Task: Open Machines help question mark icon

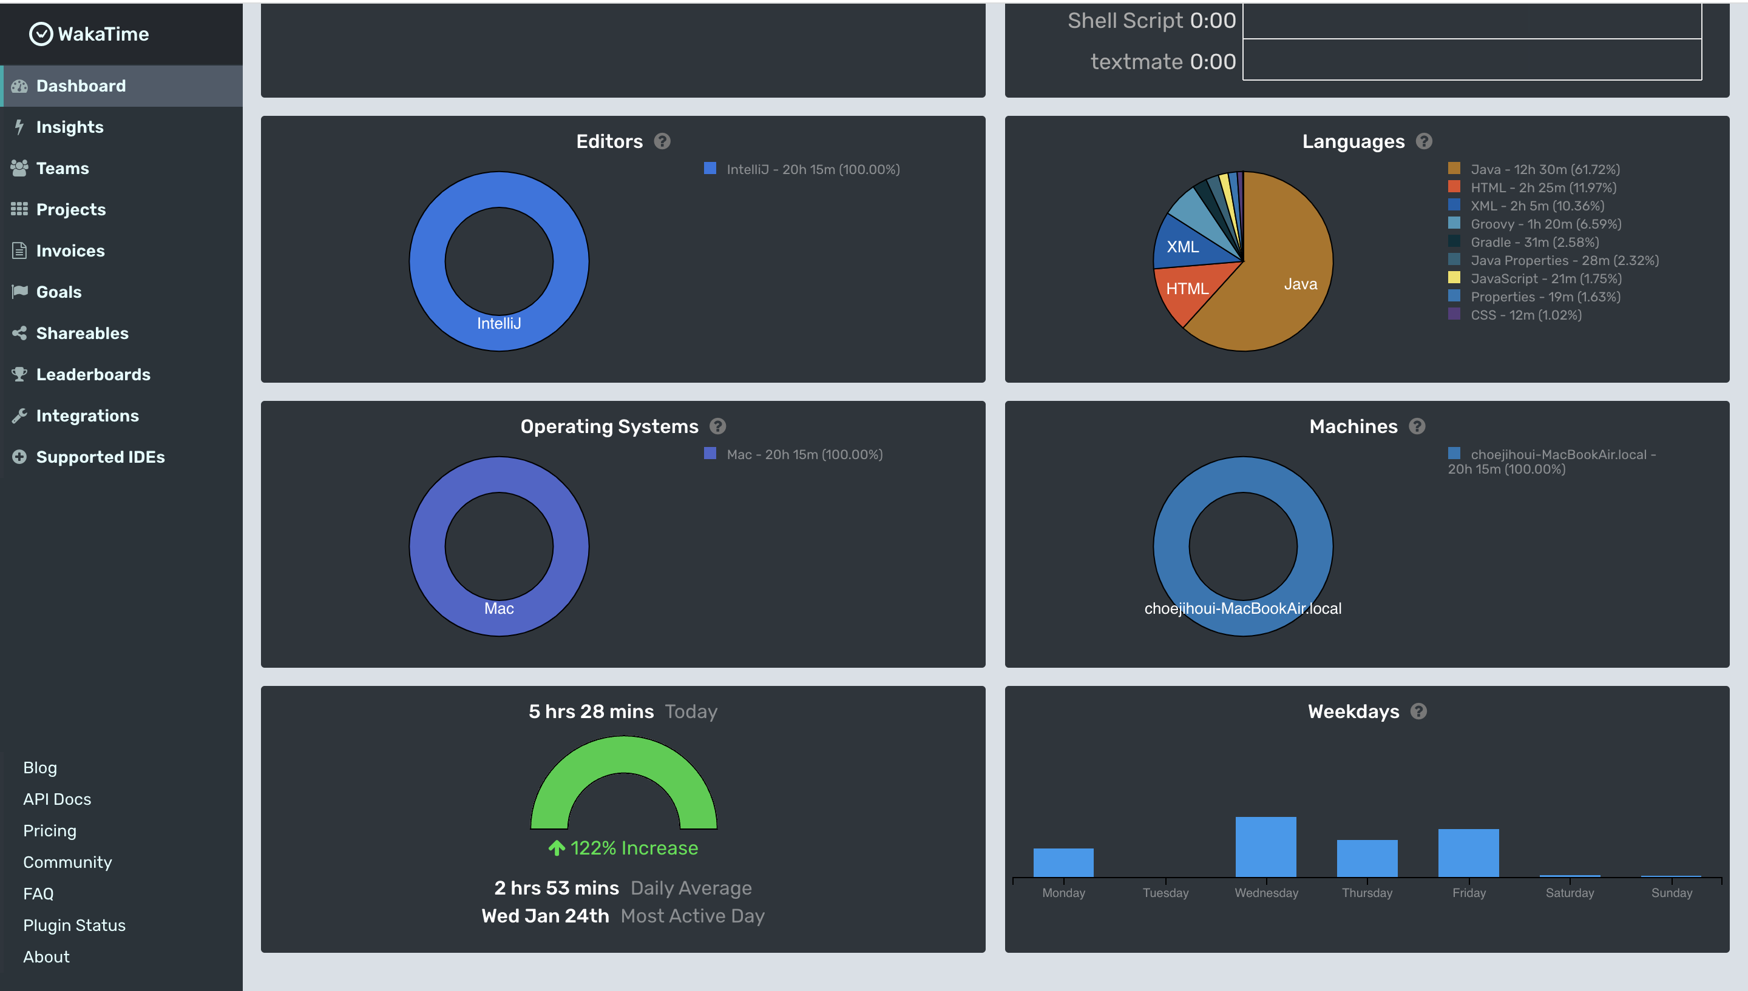Action: tap(1417, 426)
